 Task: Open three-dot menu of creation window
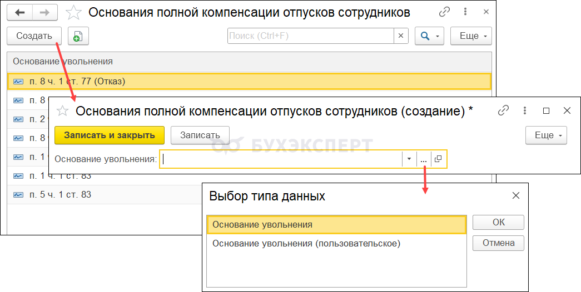coord(525,110)
